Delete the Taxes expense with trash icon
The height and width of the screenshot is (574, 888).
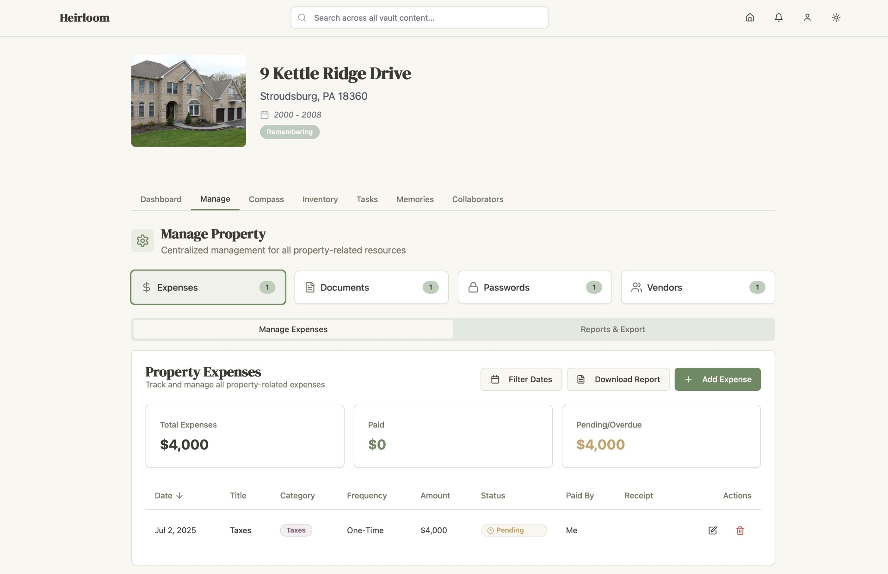pyautogui.click(x=740, y=531)
